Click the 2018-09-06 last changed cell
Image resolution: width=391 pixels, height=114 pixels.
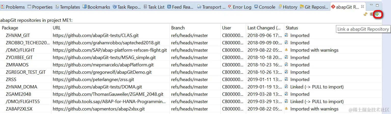[265, 35]
